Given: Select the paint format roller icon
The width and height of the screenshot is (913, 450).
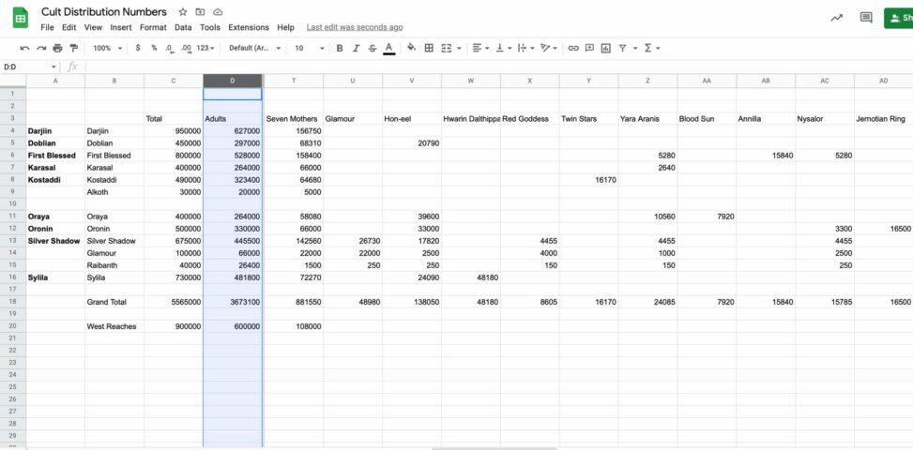Looking at the screenshot, I should pyautogui.click(x=73, y=48).
